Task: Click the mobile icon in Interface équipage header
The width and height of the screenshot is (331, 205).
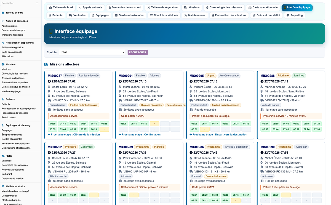Action: click(x=51, y=31)
